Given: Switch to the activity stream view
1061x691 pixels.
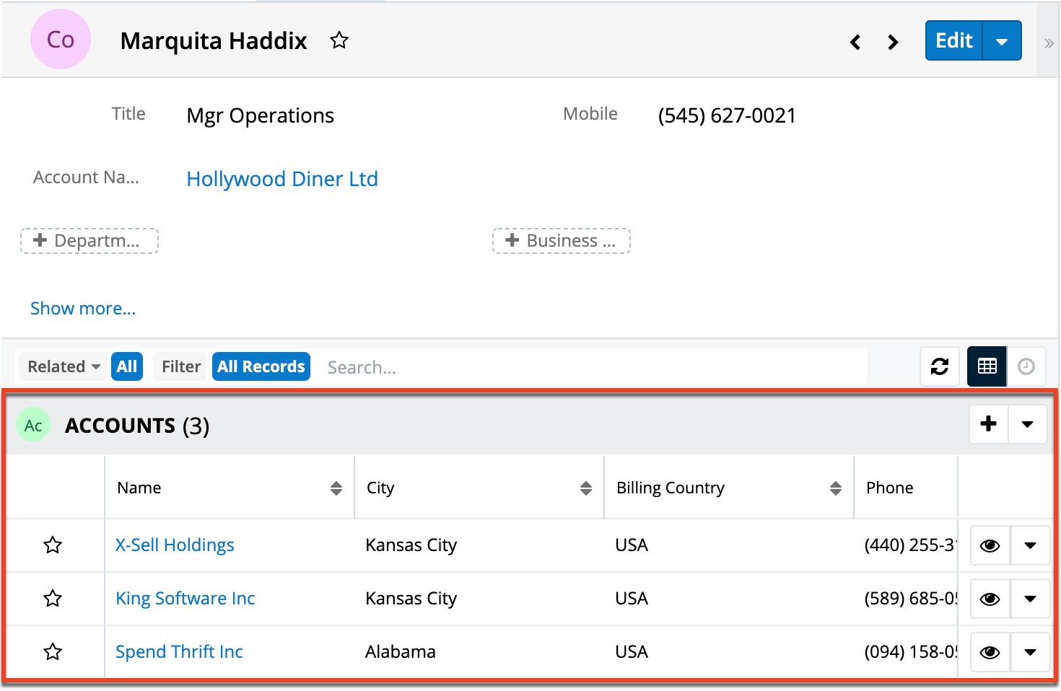Looking at the screenshot, I should 1026,366.
